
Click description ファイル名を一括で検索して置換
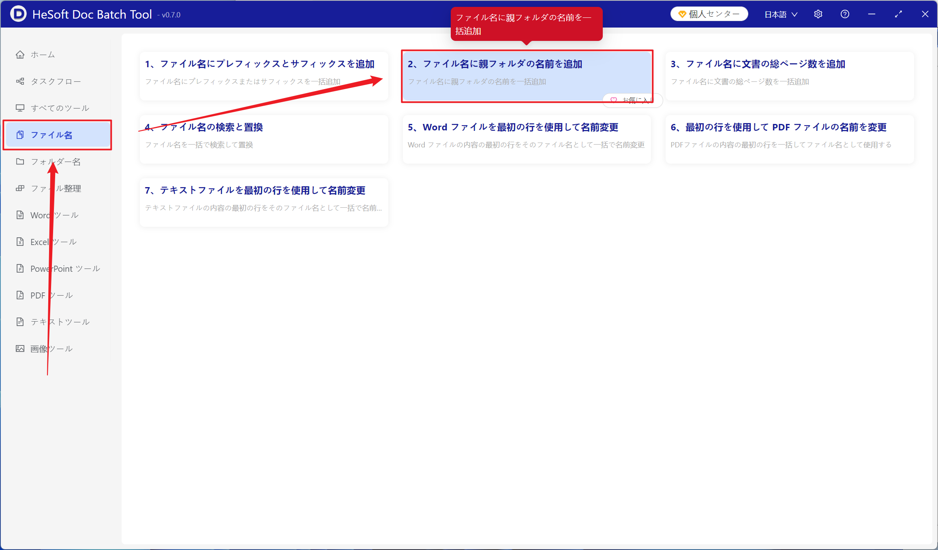199,145
